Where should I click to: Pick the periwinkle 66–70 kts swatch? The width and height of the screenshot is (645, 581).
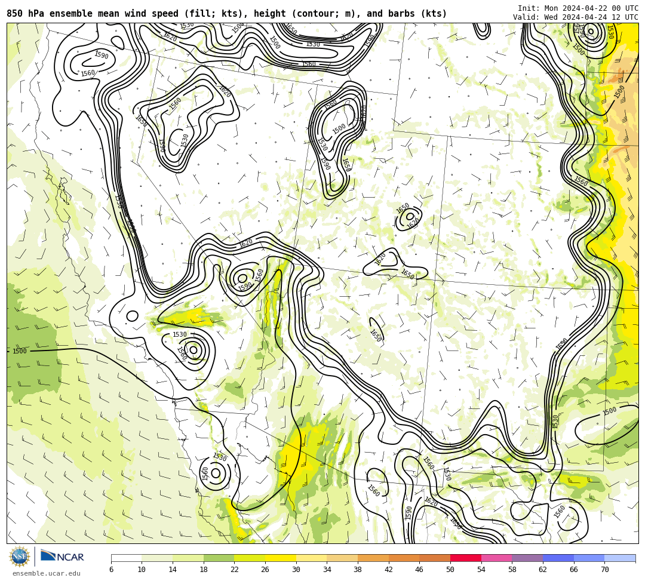pyautogui.click(x=589, y=558)
